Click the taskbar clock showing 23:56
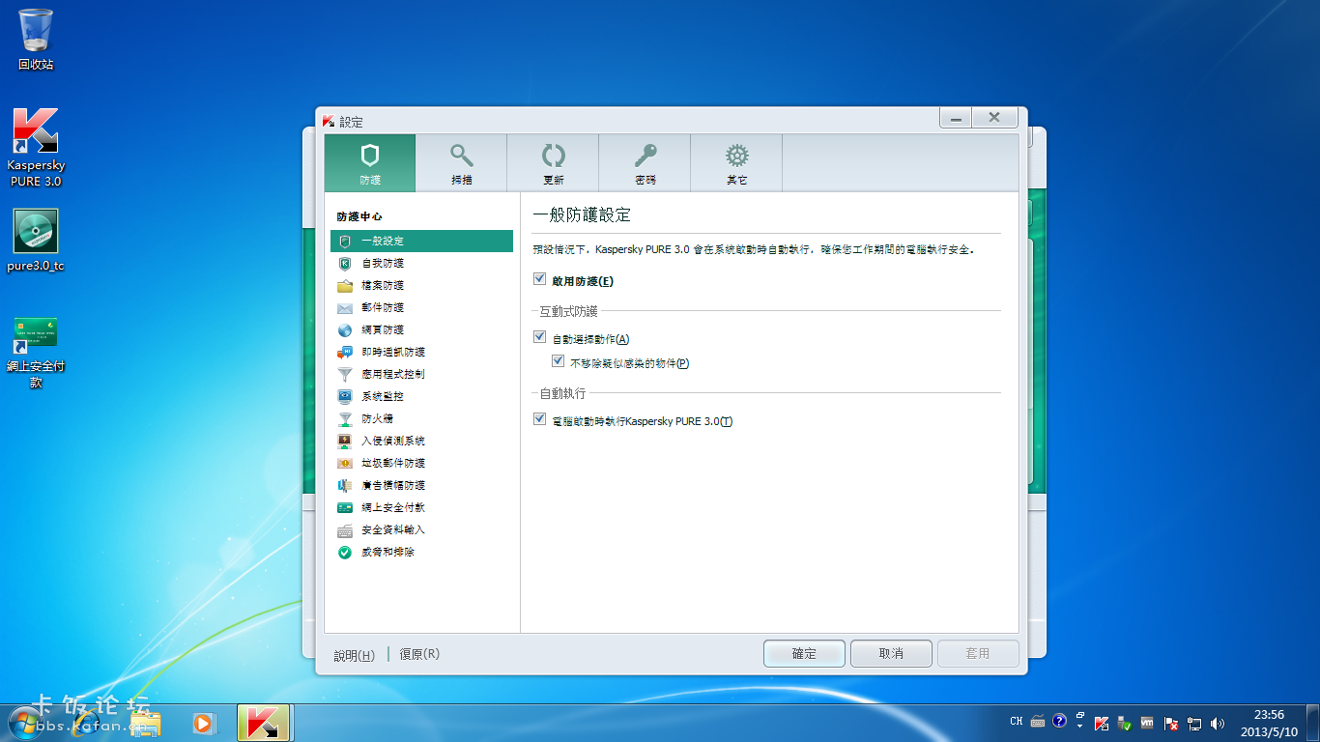The height and width of the screenshot is (742, 1320). click(1269, 723)
